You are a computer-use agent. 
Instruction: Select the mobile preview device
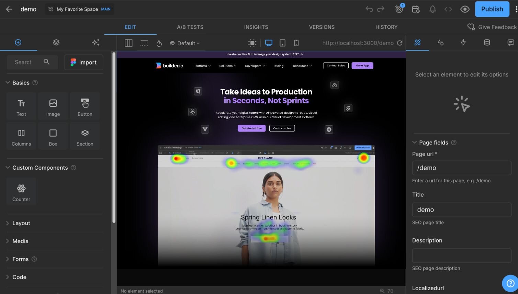(x=296, y=43)
